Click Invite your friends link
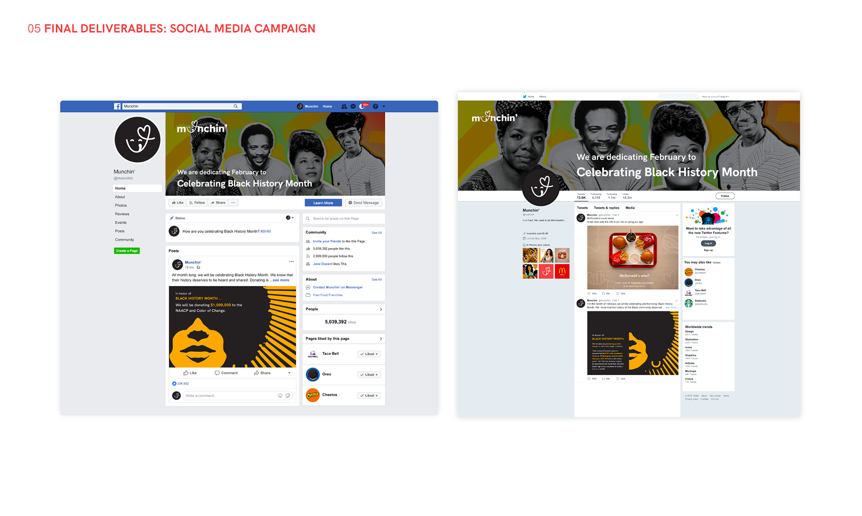Screen dimensions: 862x516 point(327,241)
